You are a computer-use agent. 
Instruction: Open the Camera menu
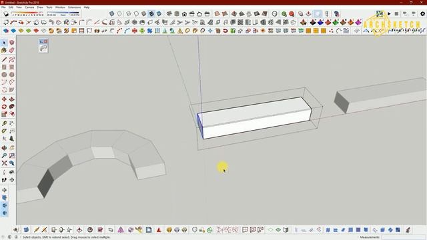click(x=29, y=7)
